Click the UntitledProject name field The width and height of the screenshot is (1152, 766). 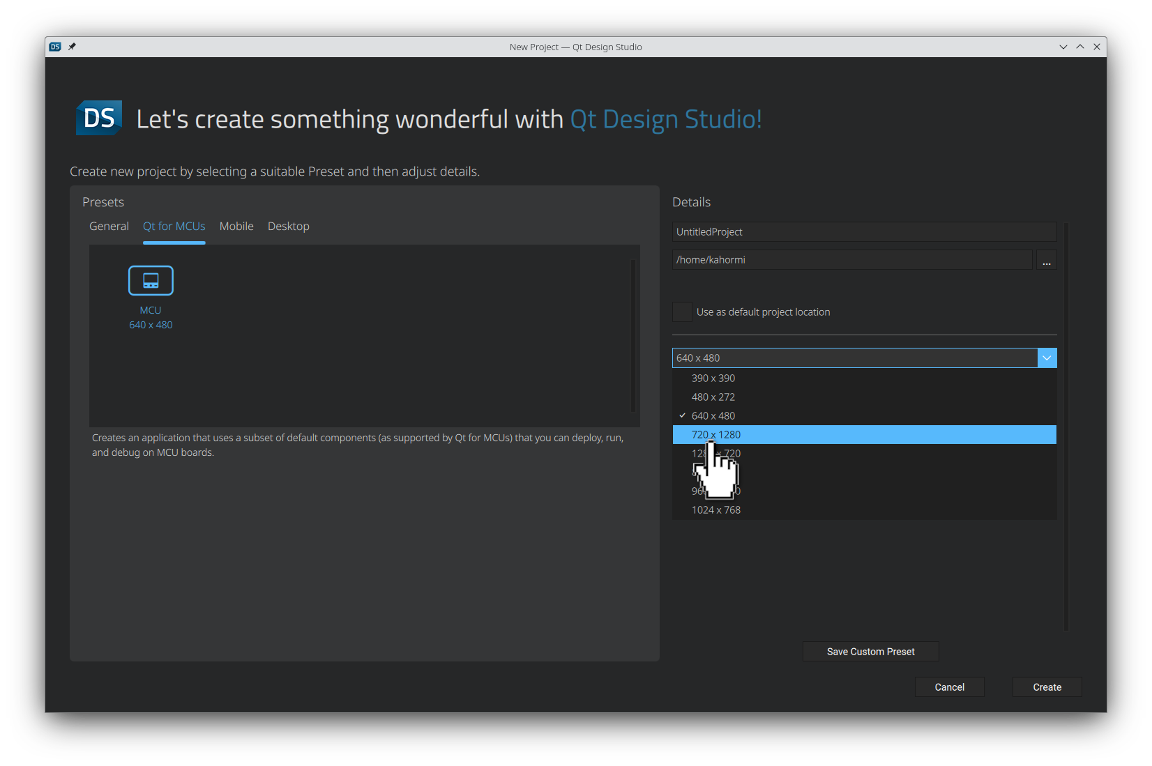click(x=863, y=231)
